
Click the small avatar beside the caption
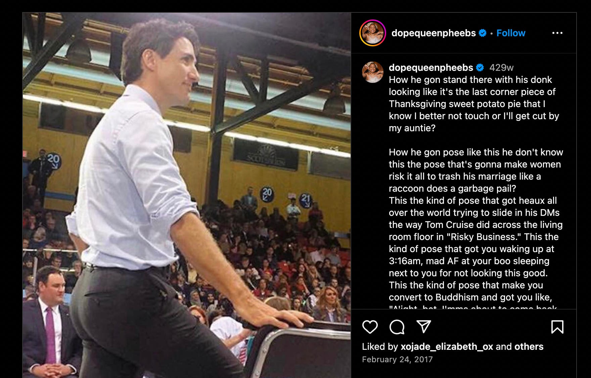(x=372, y=72)
